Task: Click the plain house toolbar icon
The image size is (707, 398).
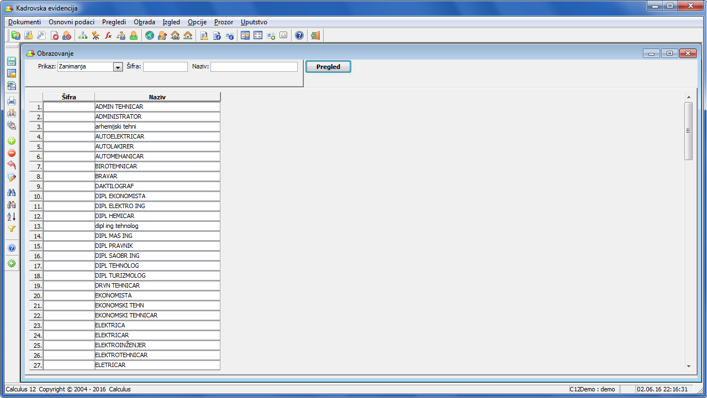Action: [188, 35]
